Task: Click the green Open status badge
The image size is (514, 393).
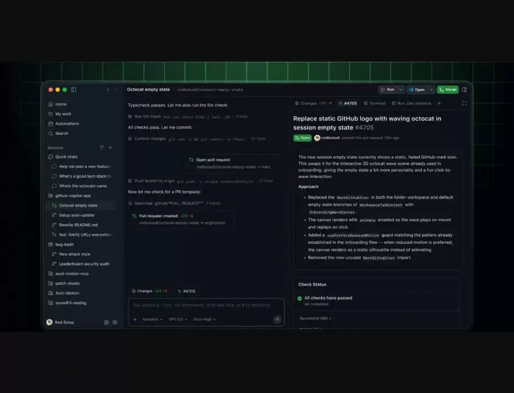Action: tap(302, 138)
